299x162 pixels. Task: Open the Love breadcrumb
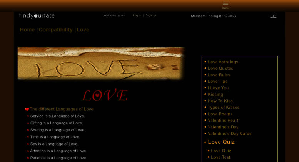coord(83,29)
